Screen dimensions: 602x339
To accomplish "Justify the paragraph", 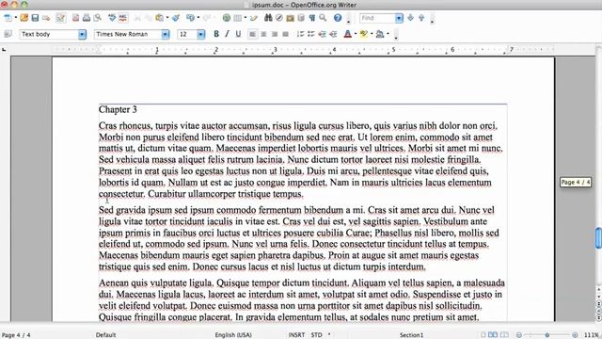I will point(285,34).
